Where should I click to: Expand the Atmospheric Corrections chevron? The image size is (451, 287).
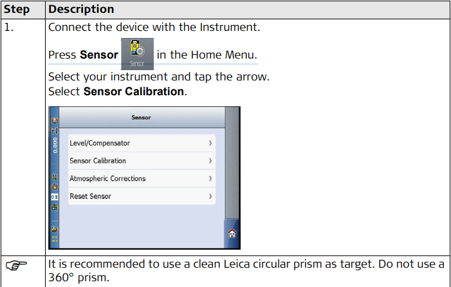pyautogui.click(x=210, y=178)
